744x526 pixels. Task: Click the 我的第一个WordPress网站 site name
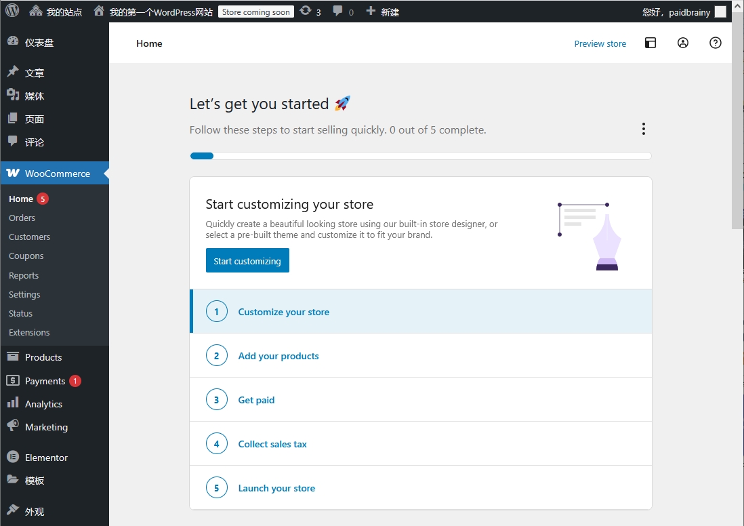[161, 12]
